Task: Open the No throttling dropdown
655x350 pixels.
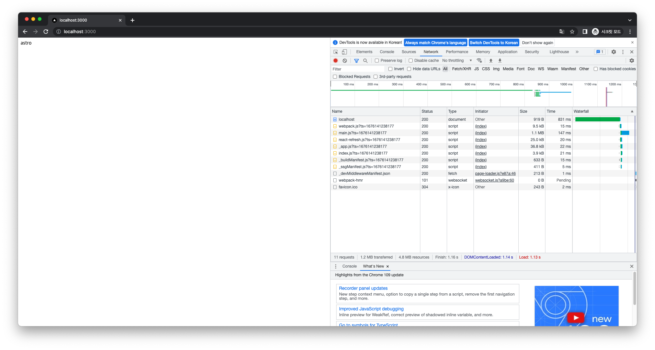Action: point(457,61)
